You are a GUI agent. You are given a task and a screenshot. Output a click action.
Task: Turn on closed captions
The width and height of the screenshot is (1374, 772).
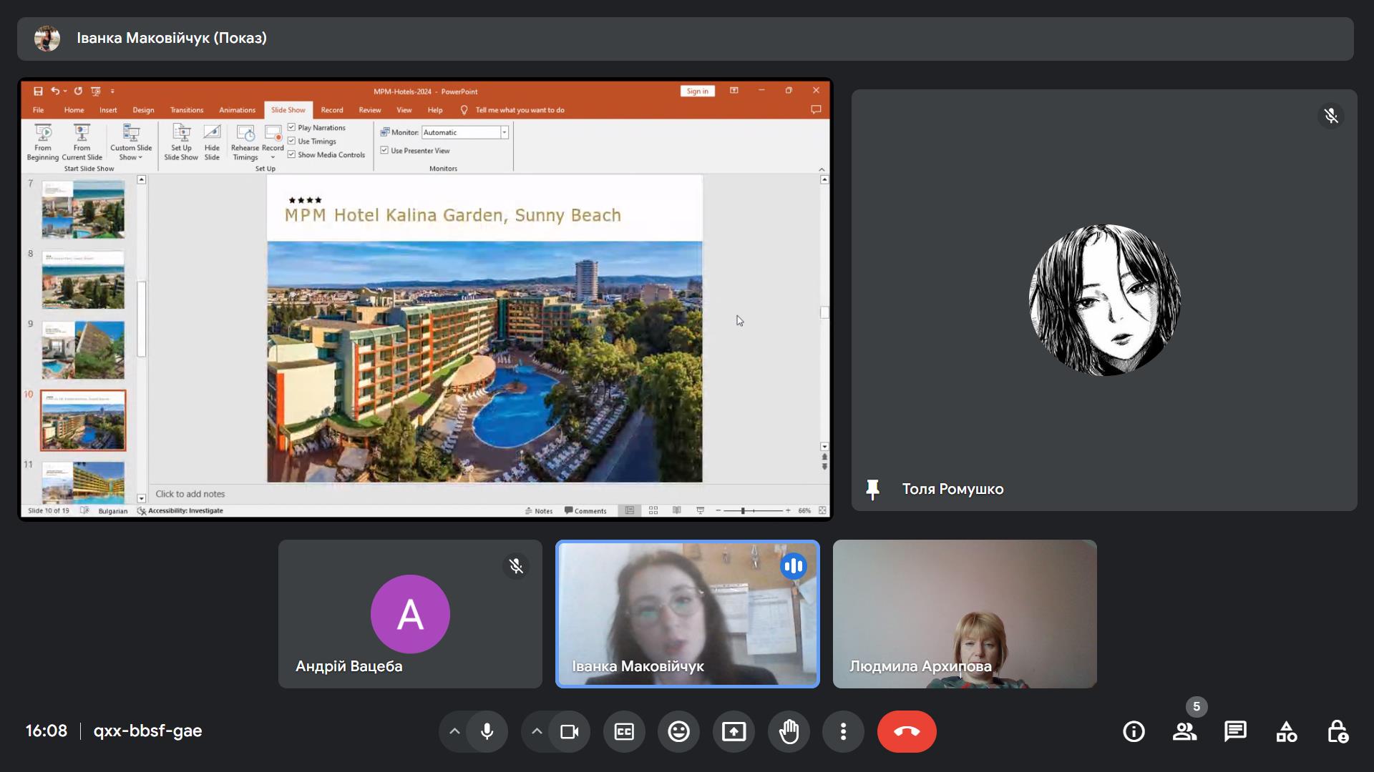[x=624, y=731]
